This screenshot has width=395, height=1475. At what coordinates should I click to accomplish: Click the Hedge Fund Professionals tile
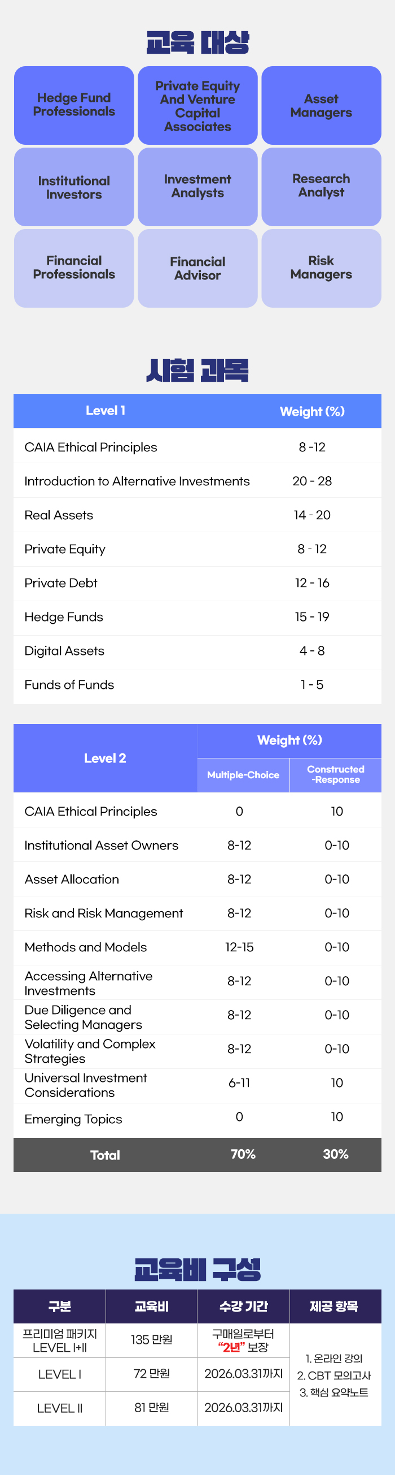click(x=74, y=105)
